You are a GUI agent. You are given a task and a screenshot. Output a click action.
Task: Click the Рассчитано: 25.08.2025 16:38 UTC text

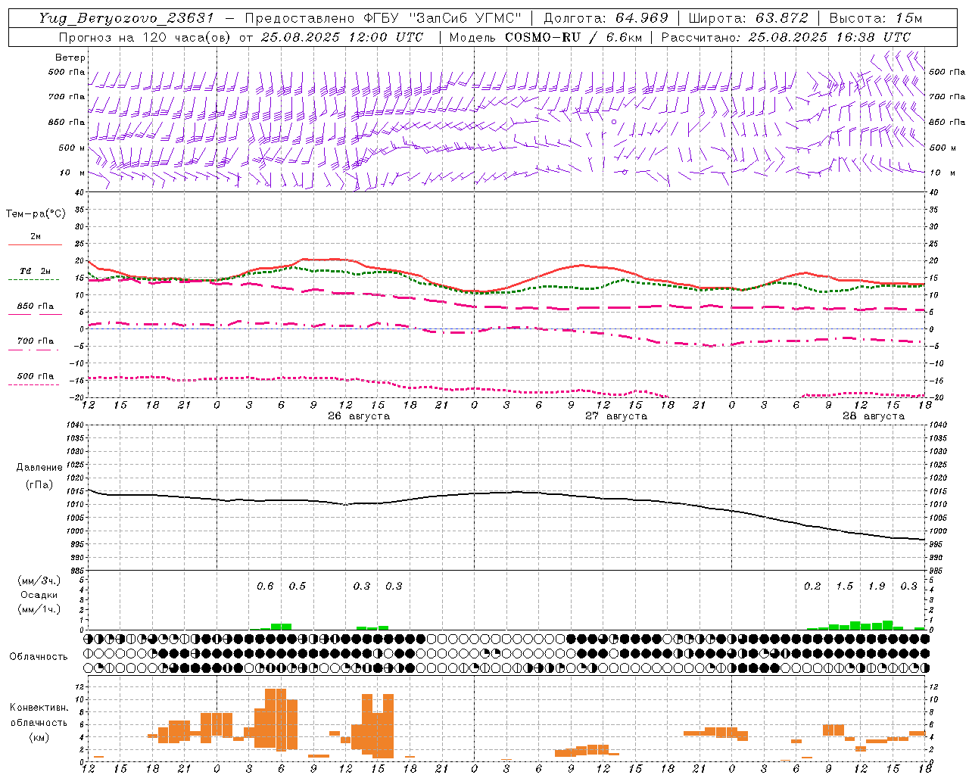786,37
